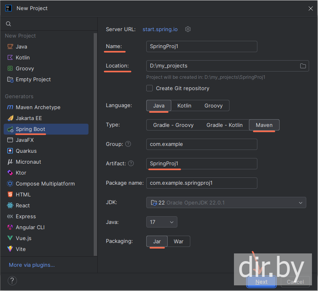Image resolution: width=318 pixels, height=291 pixels.
Task: Click the Maven Archetype m icon
Action: [x=10, y=107]
